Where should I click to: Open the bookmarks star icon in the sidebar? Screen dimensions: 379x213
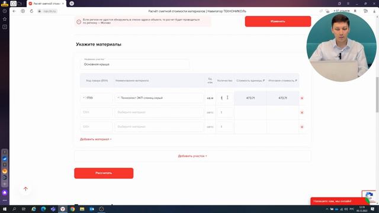5,19
